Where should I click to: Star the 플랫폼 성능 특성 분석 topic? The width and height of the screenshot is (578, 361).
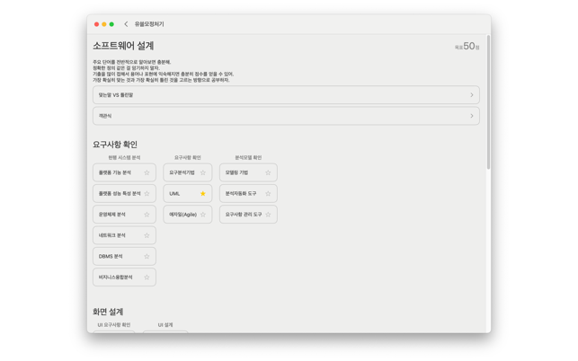[x=147, y=193]
